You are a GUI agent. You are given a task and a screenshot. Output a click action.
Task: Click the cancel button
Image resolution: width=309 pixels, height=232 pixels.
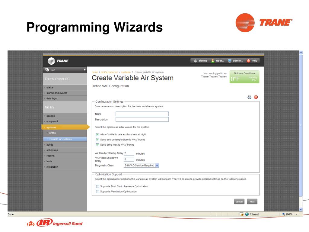pyautogui.click(x=239, y=201)
